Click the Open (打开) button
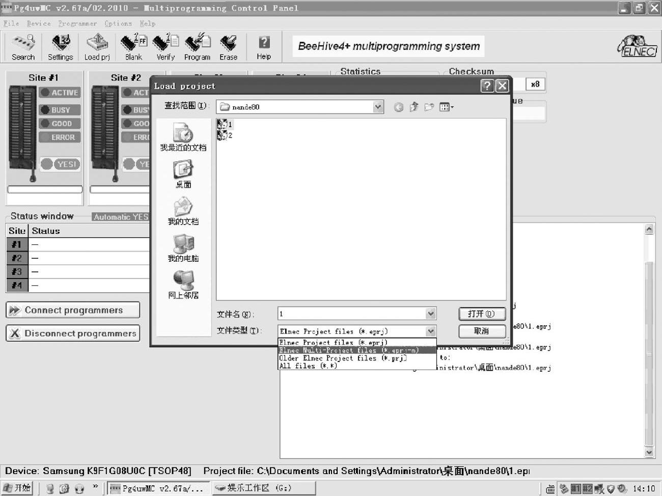 pos(482,314)
